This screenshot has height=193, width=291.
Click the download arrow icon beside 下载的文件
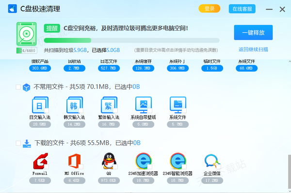(27, 144)
